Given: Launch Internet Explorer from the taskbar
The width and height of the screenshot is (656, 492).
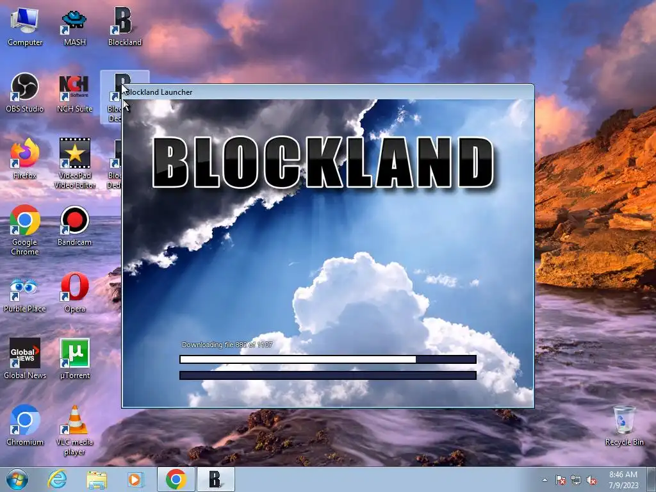Looking at the screenshot, I should pyautogui.click(x=57, y=479).
